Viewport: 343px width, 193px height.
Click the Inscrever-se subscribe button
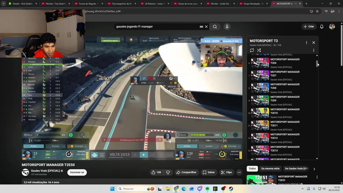pos(77,172)
